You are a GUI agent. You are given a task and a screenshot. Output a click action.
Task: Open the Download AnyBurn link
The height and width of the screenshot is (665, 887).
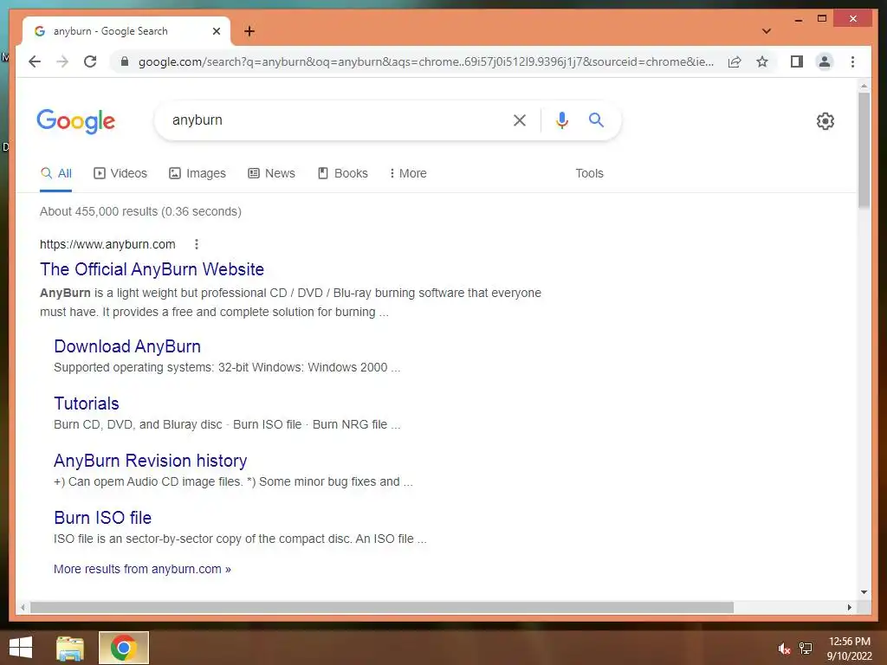click(x=127, y=346)
